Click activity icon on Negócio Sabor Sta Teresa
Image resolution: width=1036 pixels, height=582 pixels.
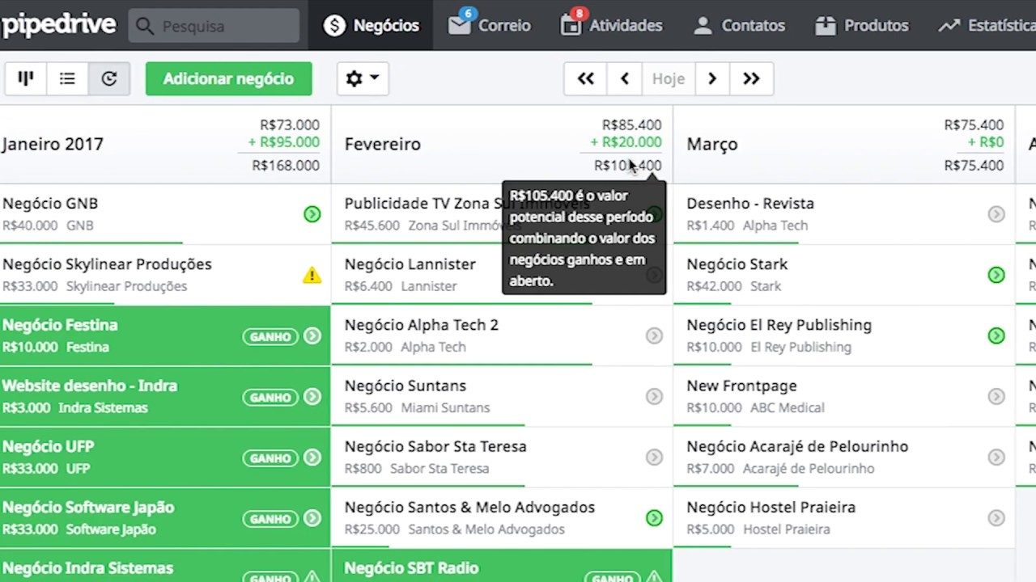coord(654,457)
